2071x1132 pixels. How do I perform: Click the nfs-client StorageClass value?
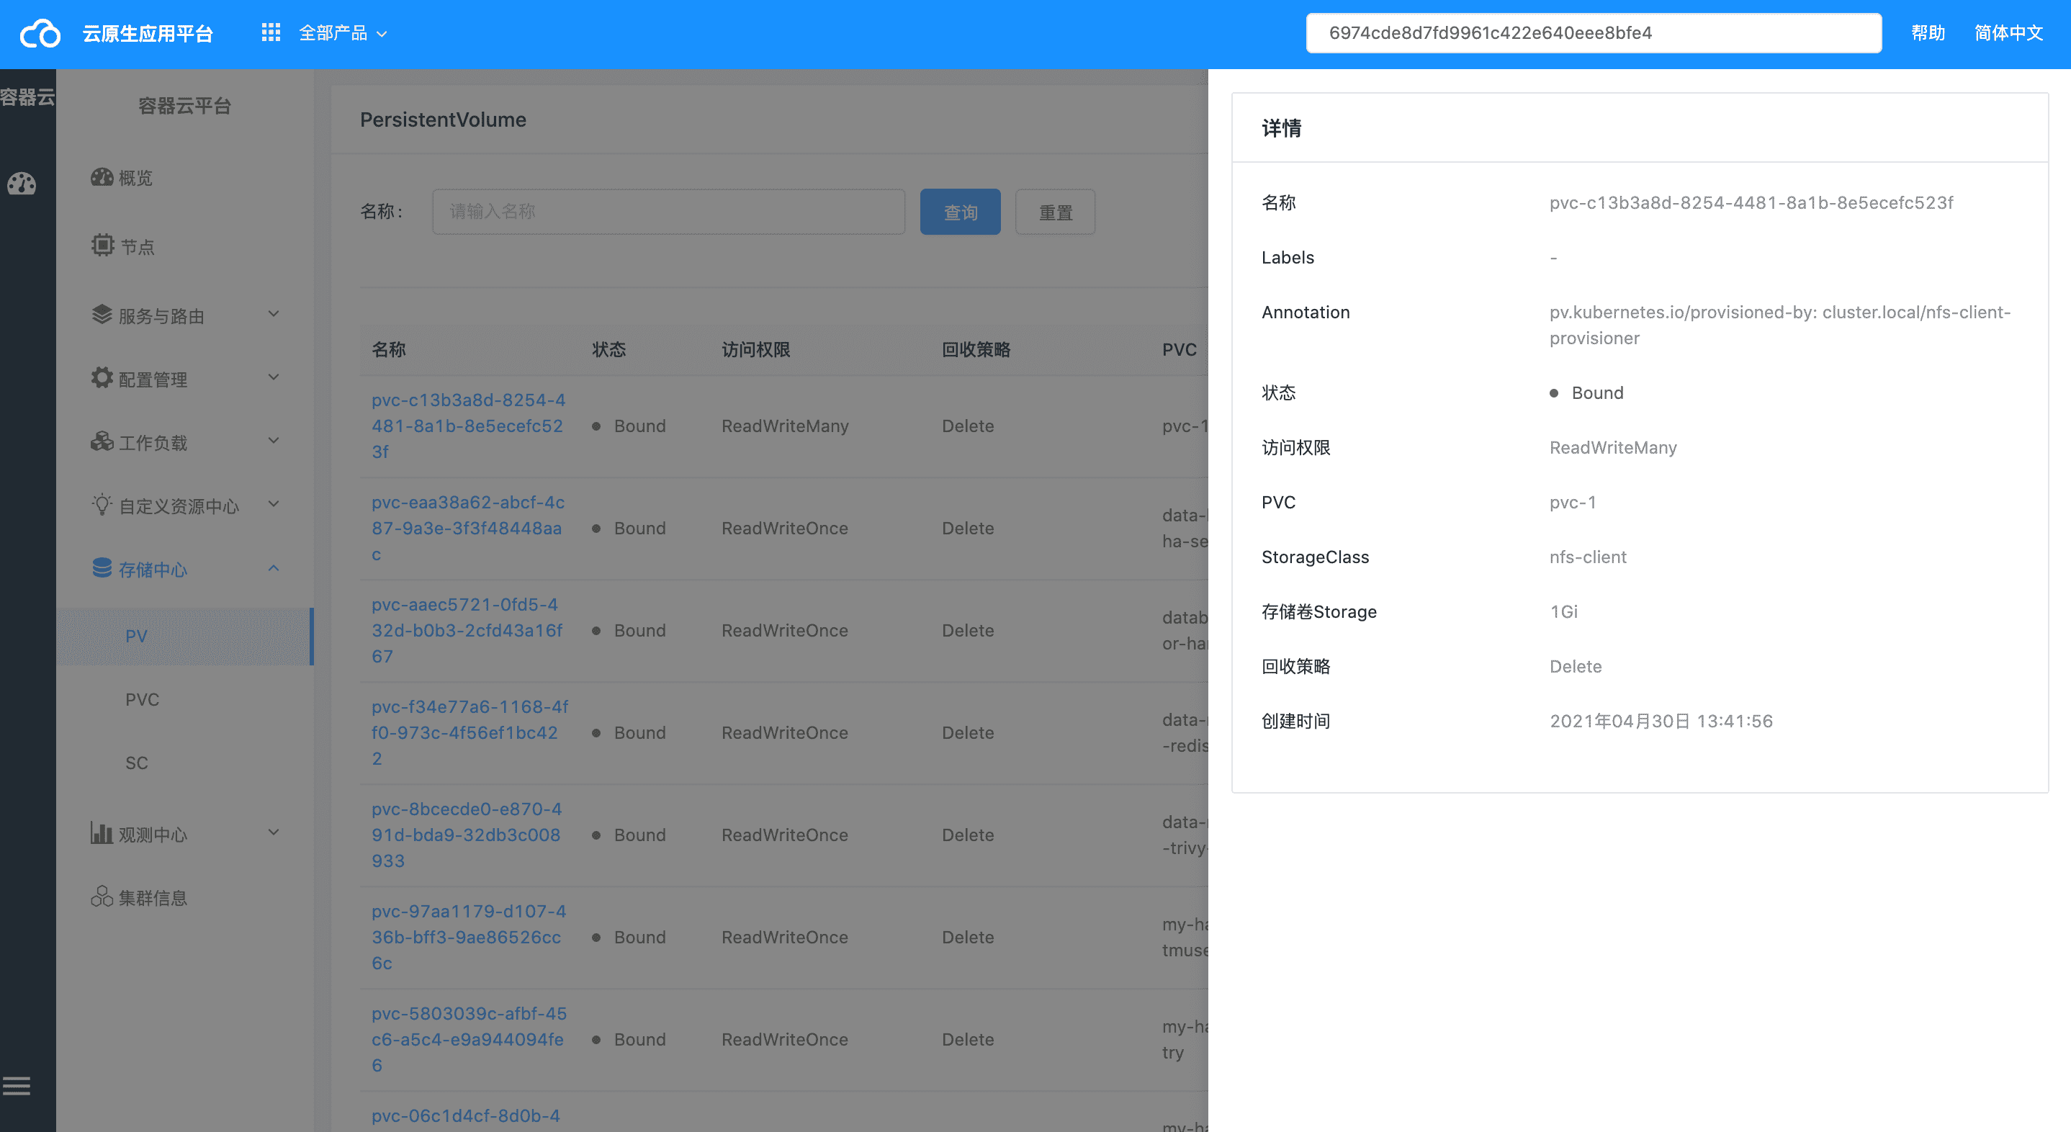[x=1588, y=557]
